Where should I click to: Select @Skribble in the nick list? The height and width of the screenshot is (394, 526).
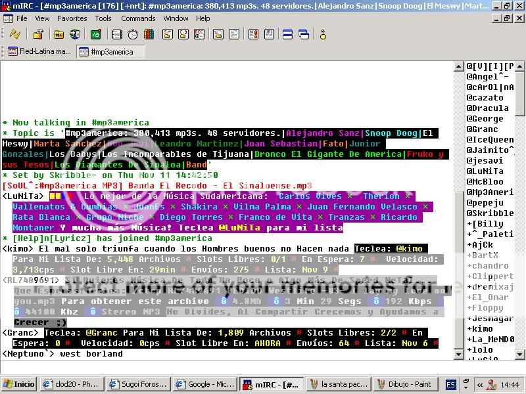[490, 213]
